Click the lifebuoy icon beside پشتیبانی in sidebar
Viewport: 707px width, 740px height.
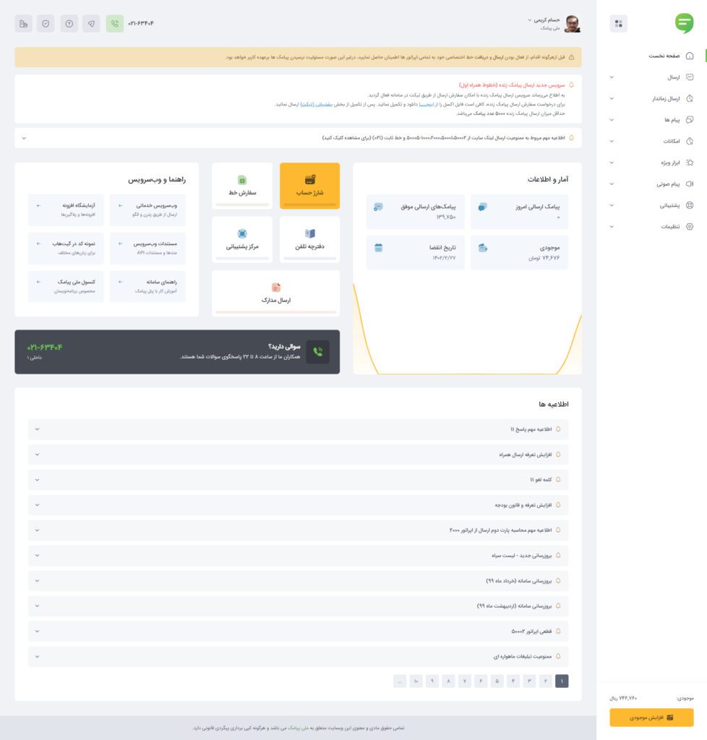click(x=690, y=205)
